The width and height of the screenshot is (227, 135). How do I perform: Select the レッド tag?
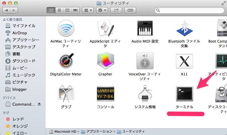(x=15, y=119)
